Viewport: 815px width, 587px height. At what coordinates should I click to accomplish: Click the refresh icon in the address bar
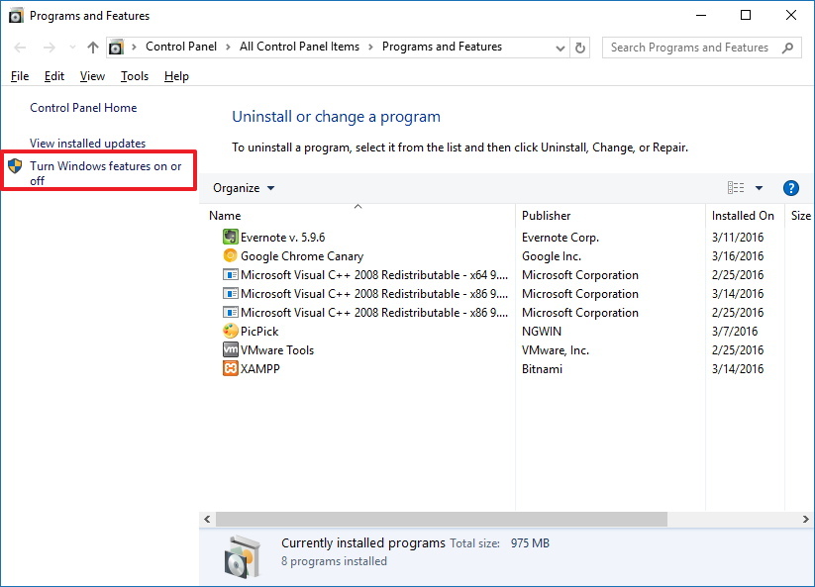pyautogui.click(x=579, y=47)
